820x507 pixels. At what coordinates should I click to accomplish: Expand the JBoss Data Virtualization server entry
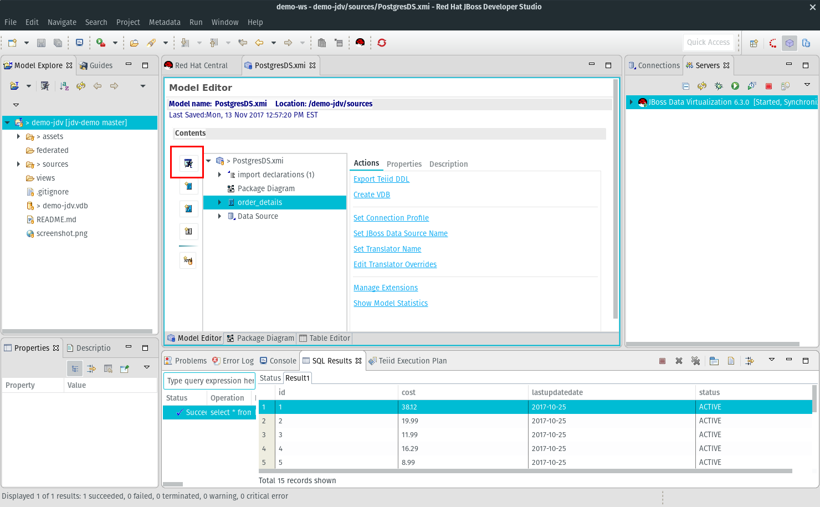click(x=631, y=102)
